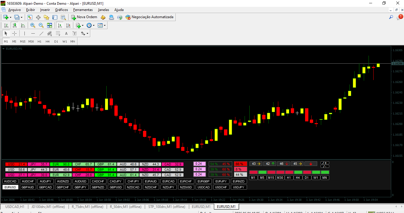Click the red block above M1
The image size is (404, 213).
253,172
